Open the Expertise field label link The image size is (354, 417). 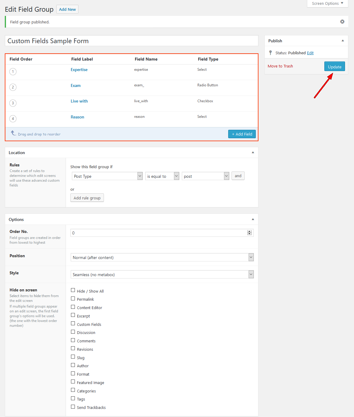79,70
